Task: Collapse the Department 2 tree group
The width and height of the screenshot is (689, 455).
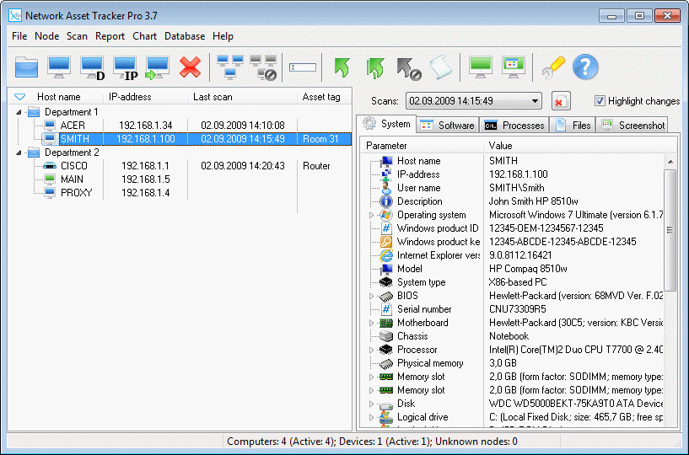Action: 19,153
